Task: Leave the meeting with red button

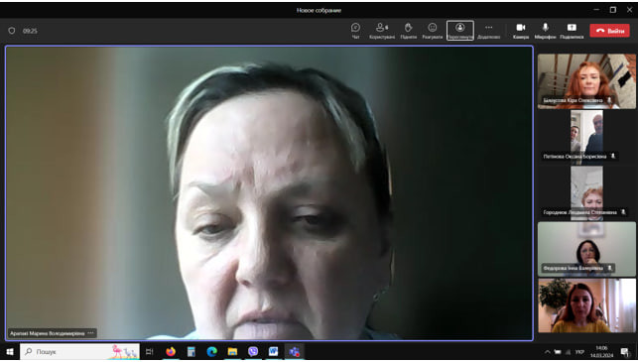Action: click(609, 31)
